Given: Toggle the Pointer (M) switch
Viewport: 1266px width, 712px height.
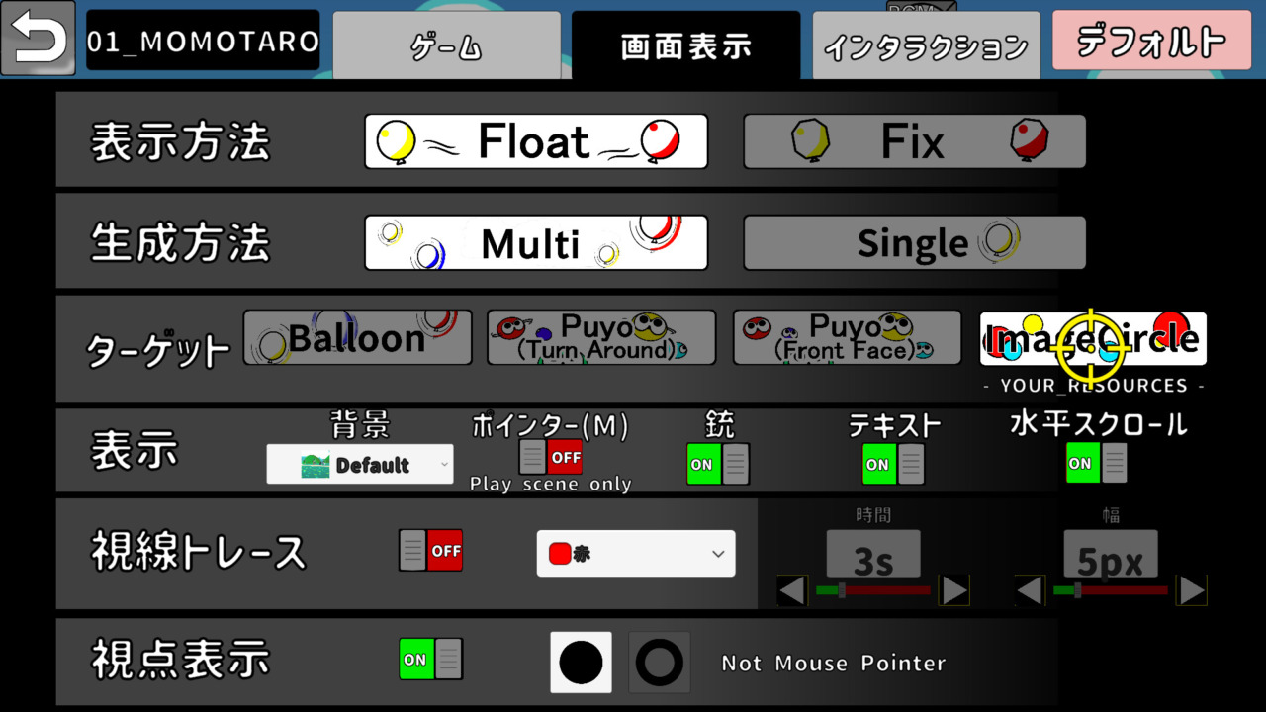Looking at the screenshot, I should coord(550,457).
